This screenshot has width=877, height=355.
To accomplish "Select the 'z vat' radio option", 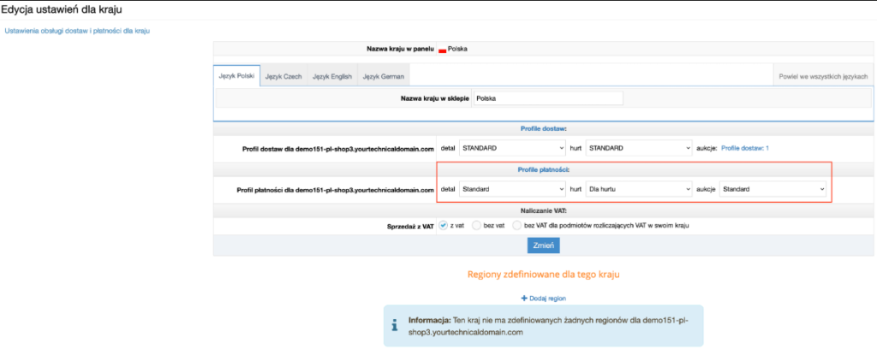I will [x=443, y=226].
